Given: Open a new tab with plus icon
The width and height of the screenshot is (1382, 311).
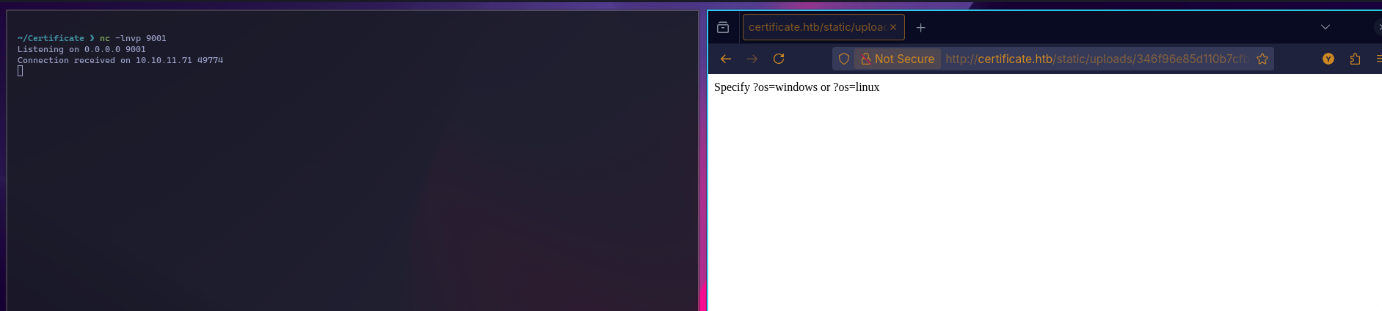Looking at the screenshot, I should tap(921, 28).
